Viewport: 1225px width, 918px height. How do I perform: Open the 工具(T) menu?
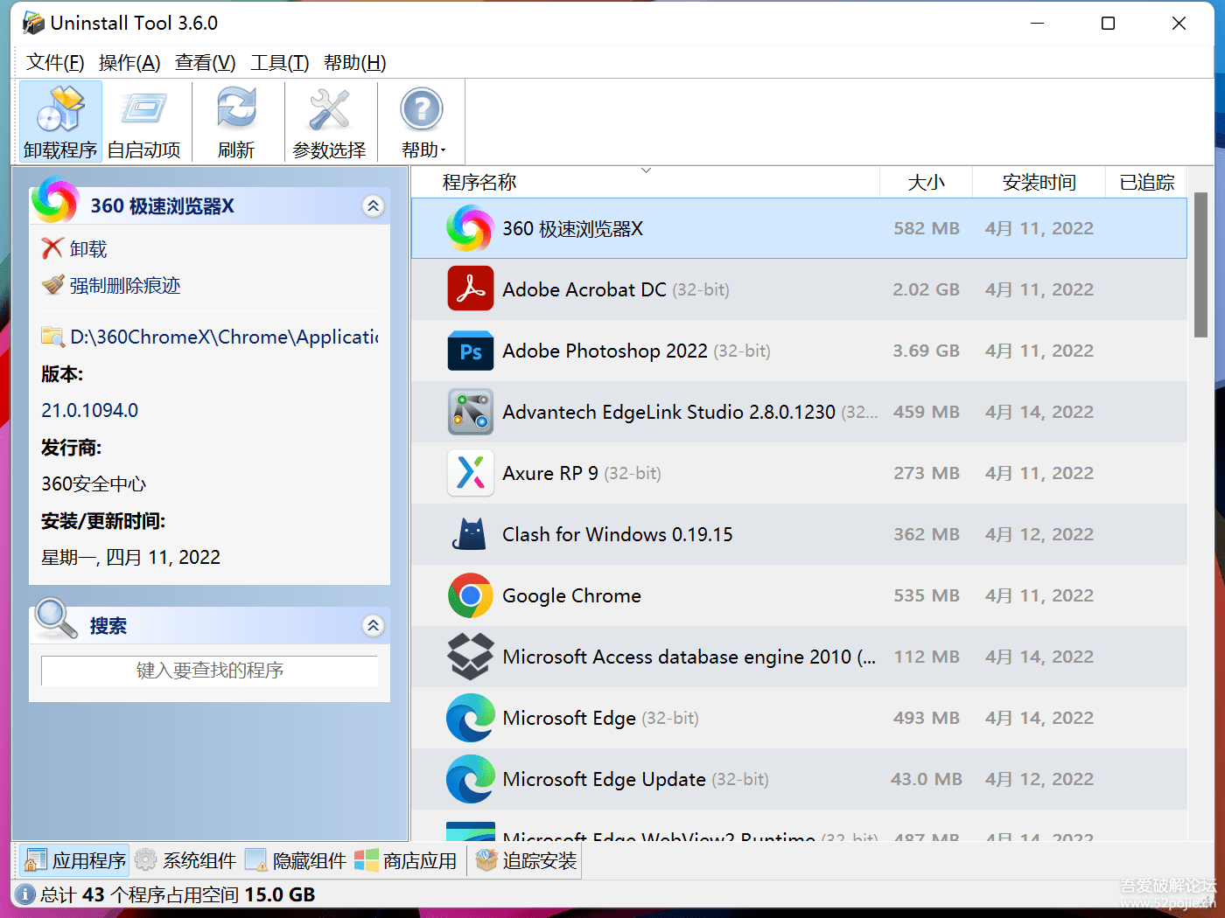pyautogui.click(x=280, y=62)
